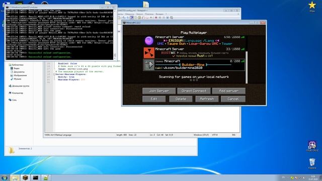Image resolution: width=322 pixels, height=181 pixels.
Task: Open the Макросы menu in Notepad++
Action: coord(130,14)
